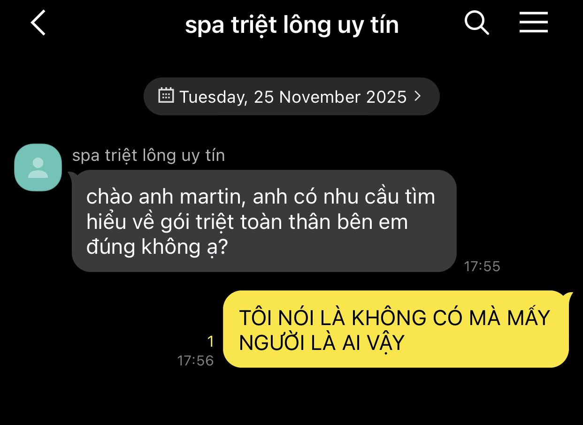Tap "NGƯỜI LÀ AI VẬY" line in sent message
The image size is (583, 425).
pos(322,343)
